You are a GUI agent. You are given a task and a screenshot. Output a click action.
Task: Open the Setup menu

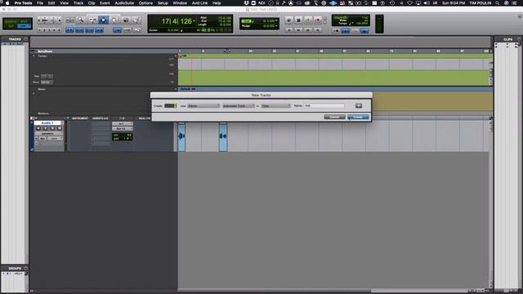pyautogui.click(x=163, y=3)
